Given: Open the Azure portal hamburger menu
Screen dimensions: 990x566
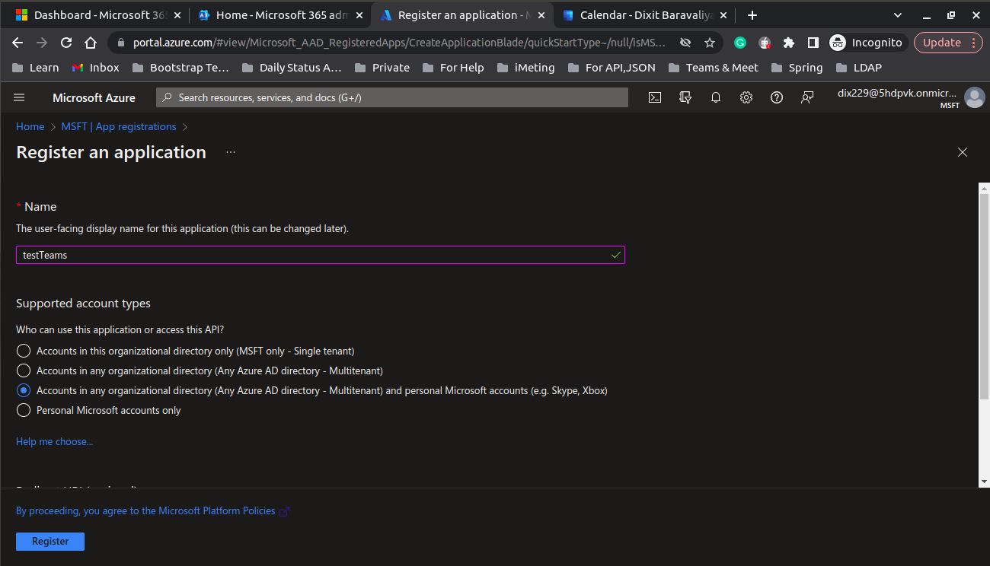Looking at the screenshot, I should (19, 97).
